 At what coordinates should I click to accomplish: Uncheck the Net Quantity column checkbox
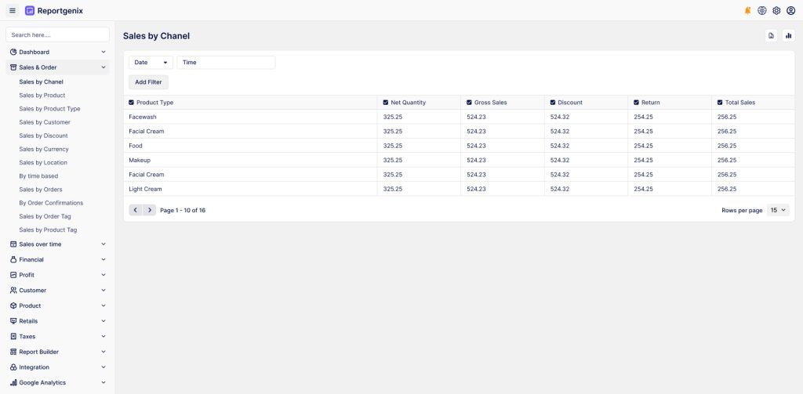click(x=386, y=103)
